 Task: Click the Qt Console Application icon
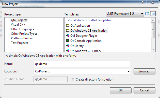click(68, 41)
